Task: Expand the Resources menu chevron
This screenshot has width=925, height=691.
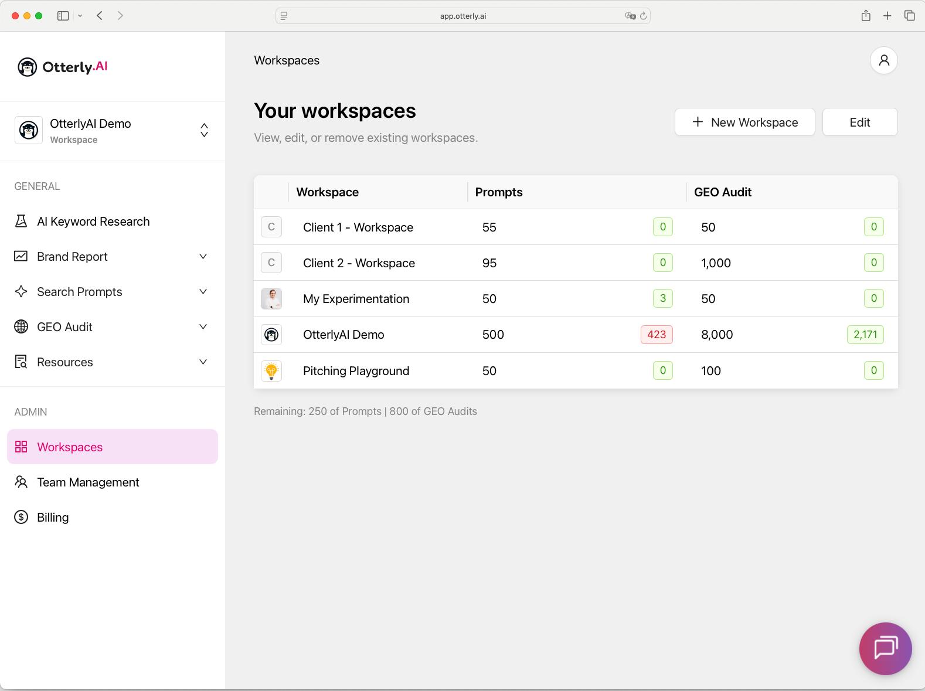Action: (203, 362)
